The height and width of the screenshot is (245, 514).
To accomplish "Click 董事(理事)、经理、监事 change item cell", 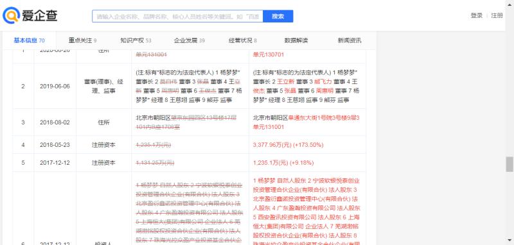I will click(103, 87).
